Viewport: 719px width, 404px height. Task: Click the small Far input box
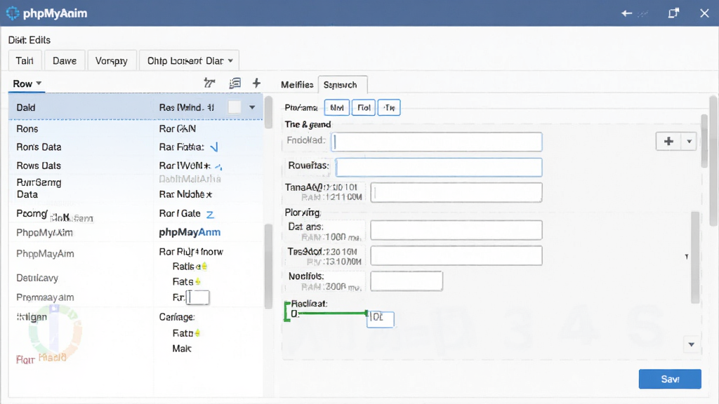(198, 297)
